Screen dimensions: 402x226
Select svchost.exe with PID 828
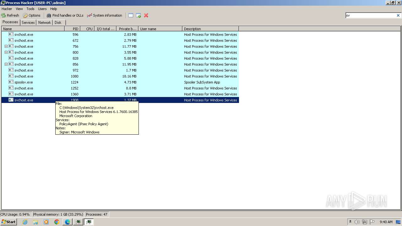(120, 58)
